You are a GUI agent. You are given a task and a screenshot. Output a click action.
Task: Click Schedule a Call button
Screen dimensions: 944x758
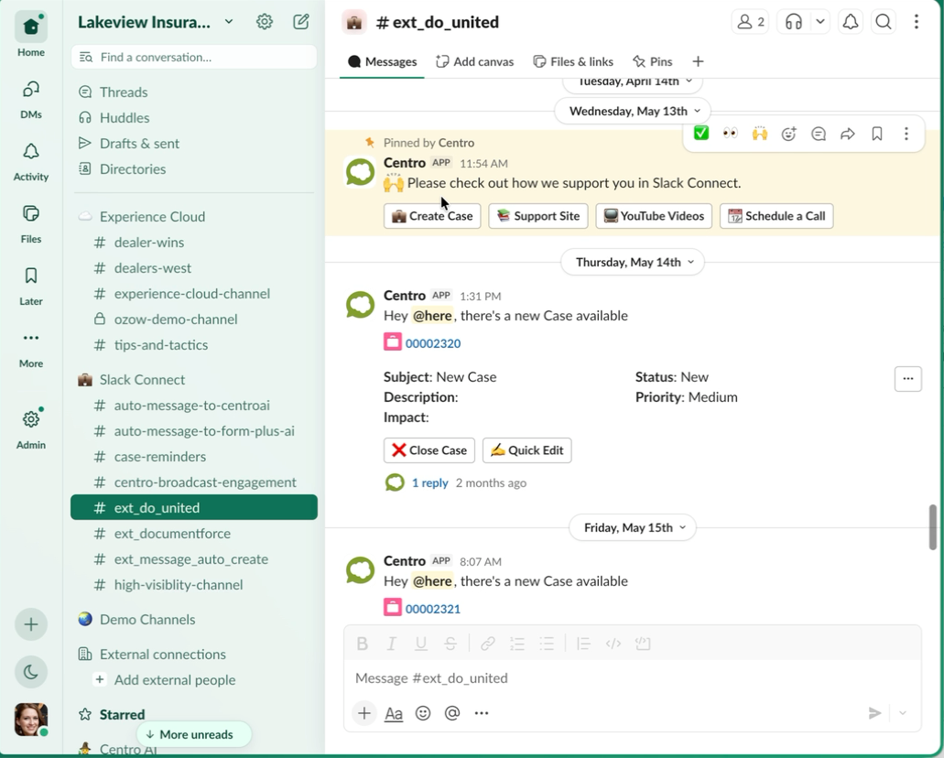coord(776,216)
